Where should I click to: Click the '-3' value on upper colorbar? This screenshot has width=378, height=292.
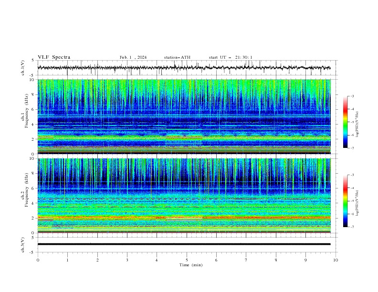352,96
